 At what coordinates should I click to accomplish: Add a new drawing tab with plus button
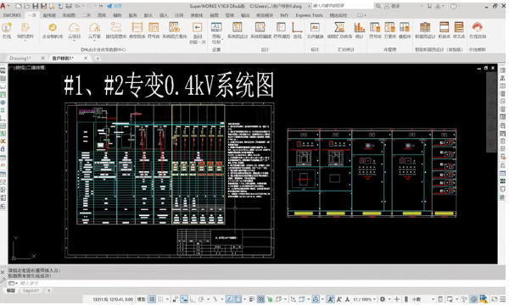[x=98, y=58]
